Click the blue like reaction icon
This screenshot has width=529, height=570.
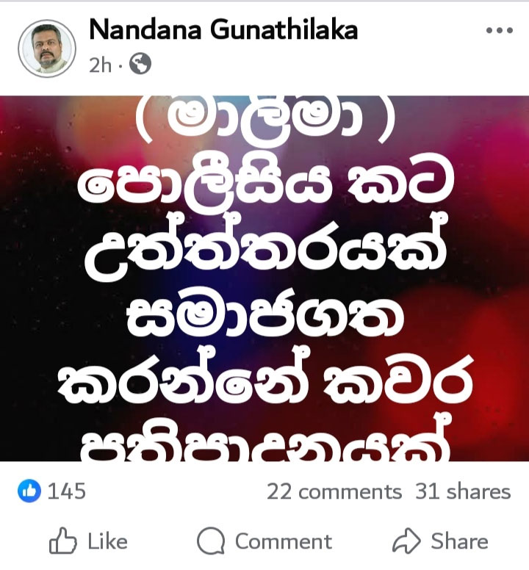pos(29,491)
